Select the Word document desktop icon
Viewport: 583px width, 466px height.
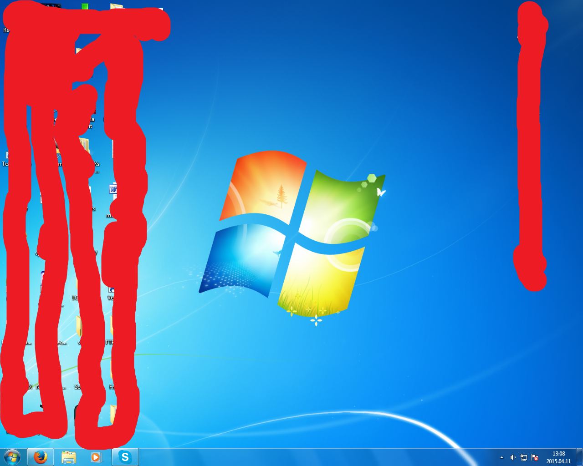pyautogui.click(x=113, y=189)
